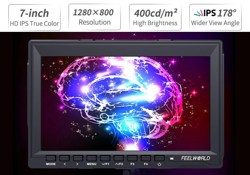Click the F4 function button
This screenshot has width=250, height=175.
coord(146,158)
